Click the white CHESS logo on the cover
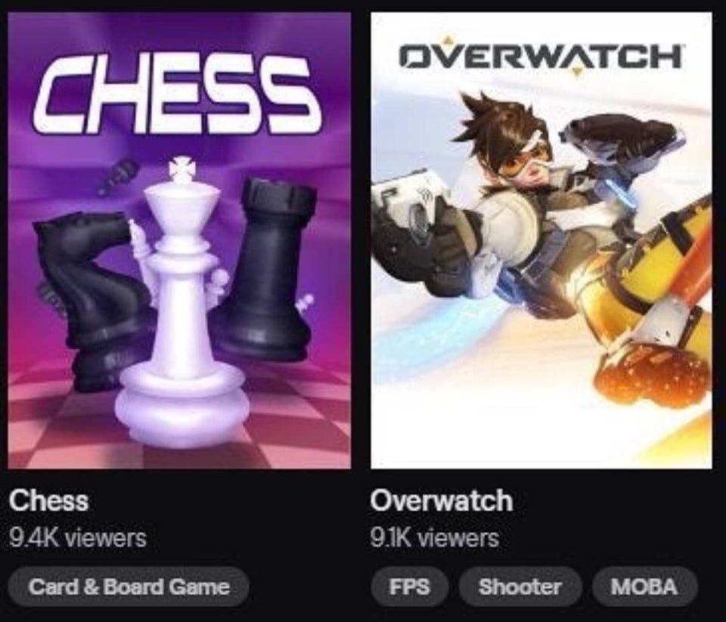This screenshot has height=622, width=726. 177,94
